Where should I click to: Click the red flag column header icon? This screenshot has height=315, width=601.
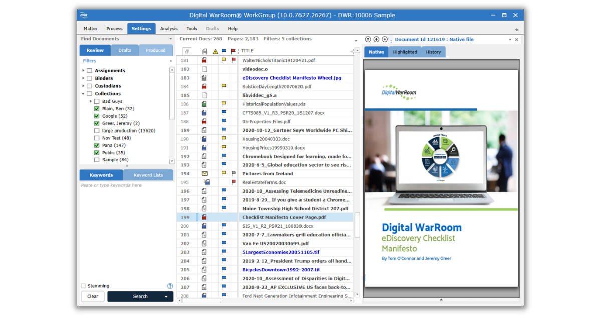[233, 50]
